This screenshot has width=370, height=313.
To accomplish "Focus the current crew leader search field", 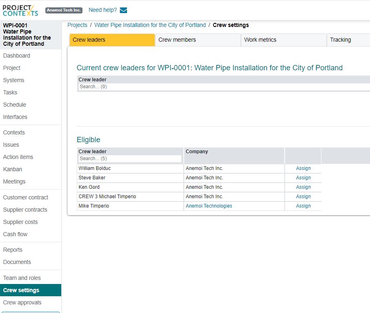I will tap(224, 87).
